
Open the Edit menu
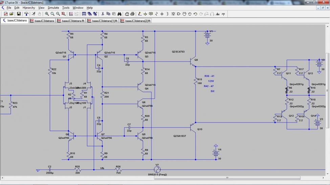click(17, 7)
